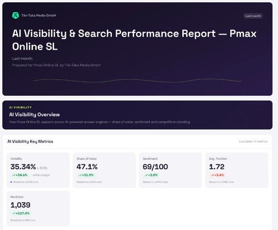Click the Sentiment +2.0% trend badge
Viewport: 278px width, 230px height.
tap(151, 175)
